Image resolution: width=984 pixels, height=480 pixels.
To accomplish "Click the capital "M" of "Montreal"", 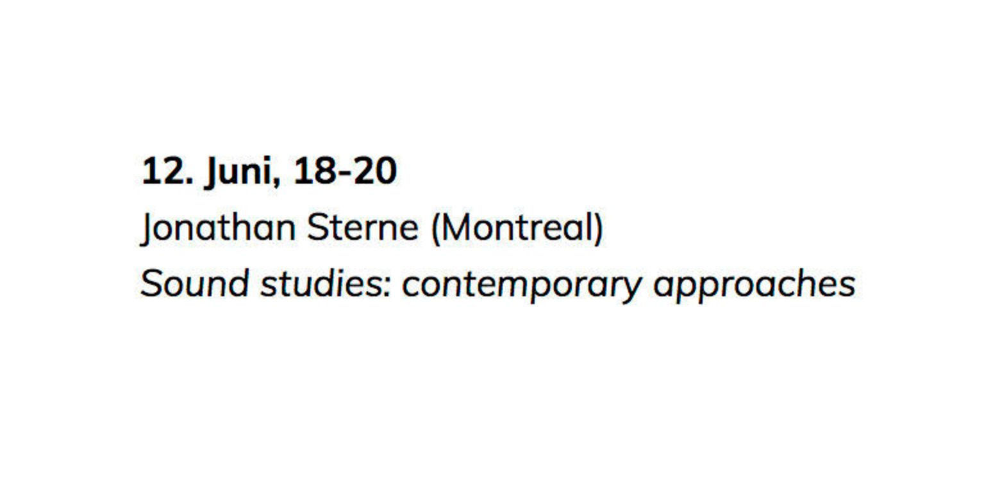I will pyautogui.click(x=456, y=228).
